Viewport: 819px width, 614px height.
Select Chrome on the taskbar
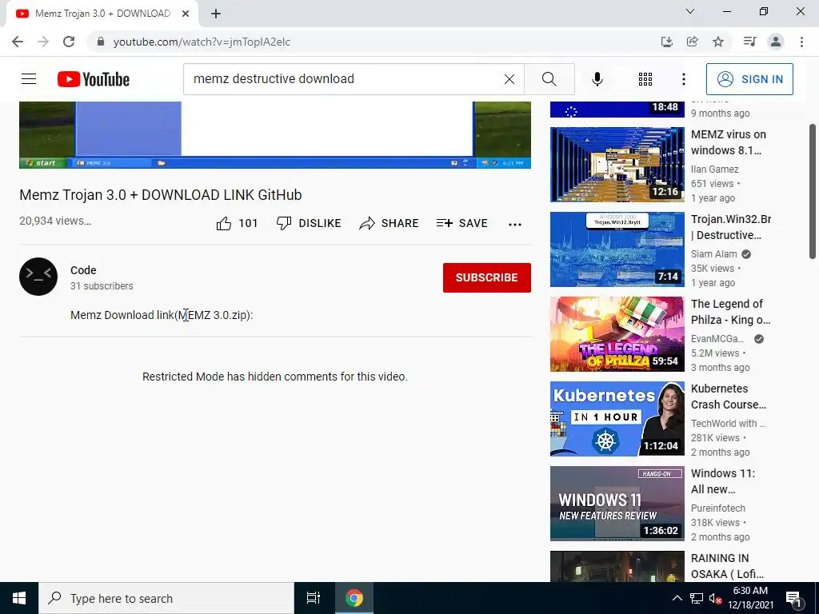(x=354, y=598)
